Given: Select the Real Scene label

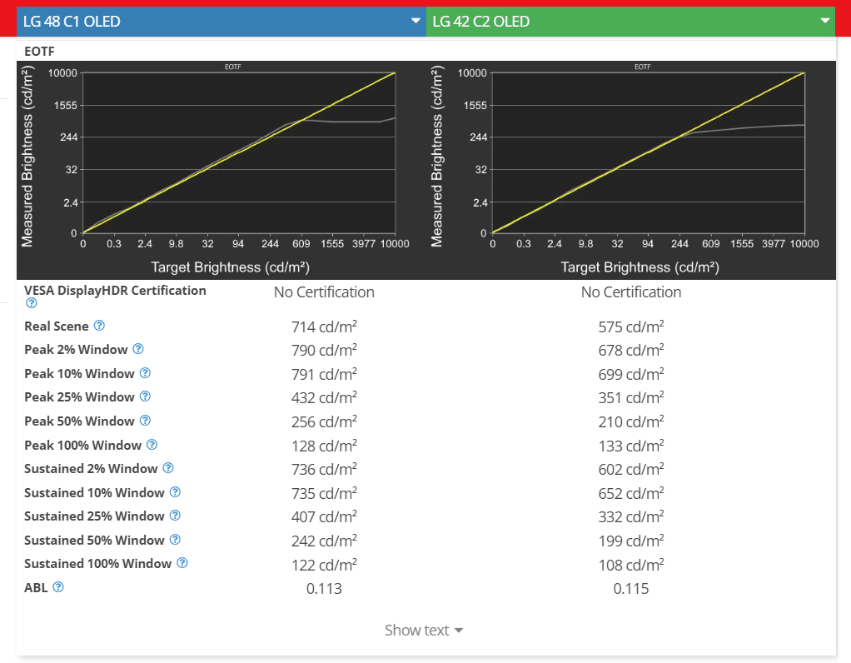Looking at the screenshot, I should coord(57,327).
